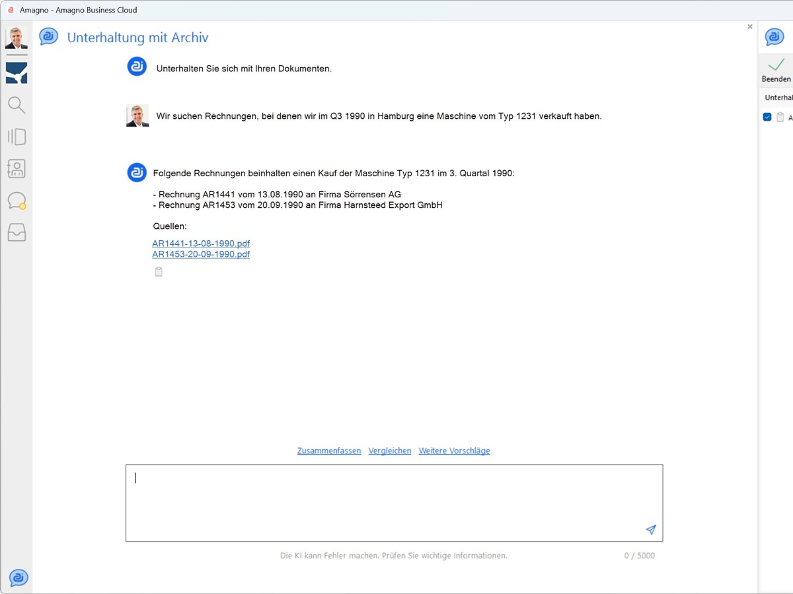Click Weitere Vorschläge for more suggestions

(454, 451)
